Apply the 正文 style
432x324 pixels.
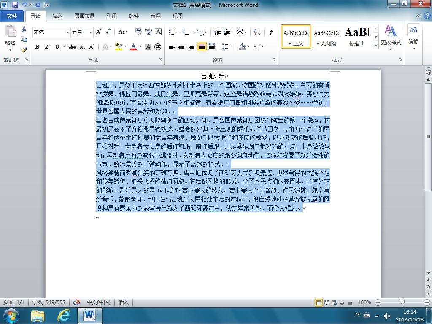tap(296, 36)
